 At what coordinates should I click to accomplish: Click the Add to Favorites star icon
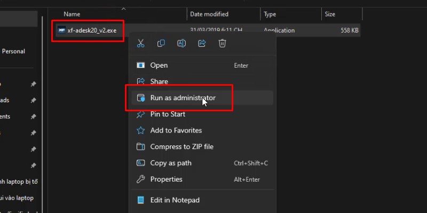tap(141, 130)
